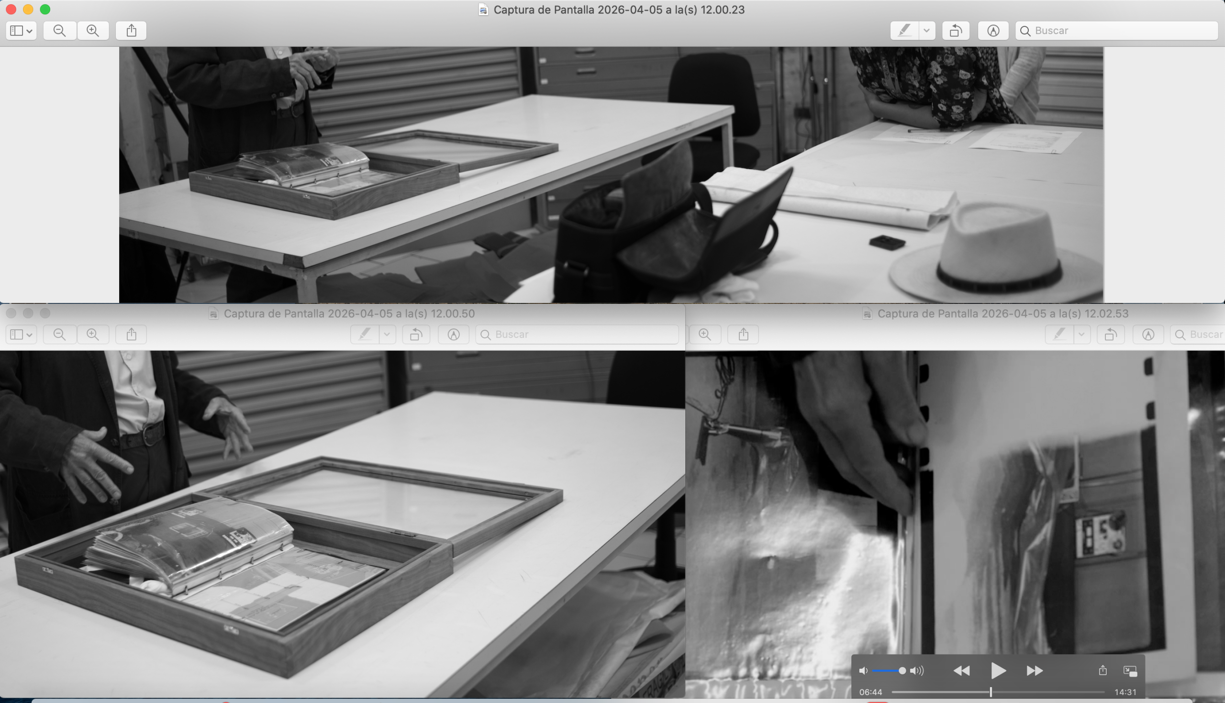Zoom in on the 12.00.23 capture

coord(93,31)
